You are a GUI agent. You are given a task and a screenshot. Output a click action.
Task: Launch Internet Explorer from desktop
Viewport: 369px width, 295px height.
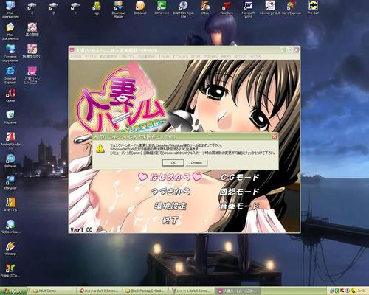click(10, 75)
